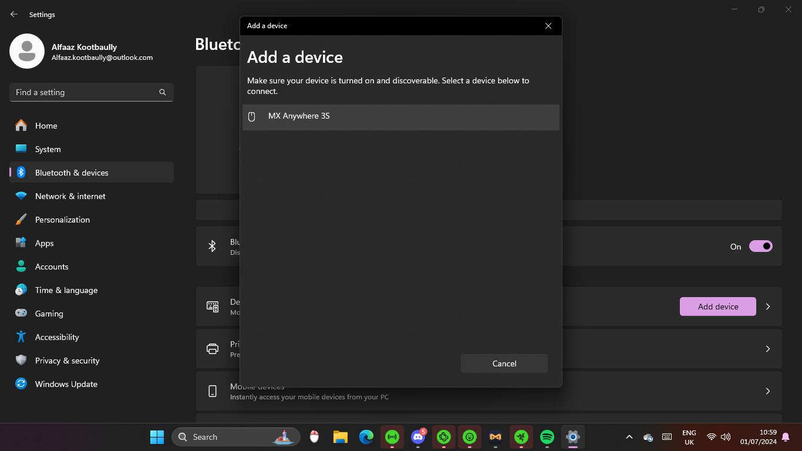Image resolution: width=802 pixels, height=451 pixels.
Task: Open the chevron beside the Add device button
Action: click(768, 307)
